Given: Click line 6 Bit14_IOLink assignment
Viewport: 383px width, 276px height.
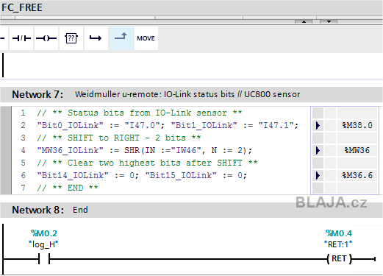Looking at the screenshot, I should tap(88, 175).
